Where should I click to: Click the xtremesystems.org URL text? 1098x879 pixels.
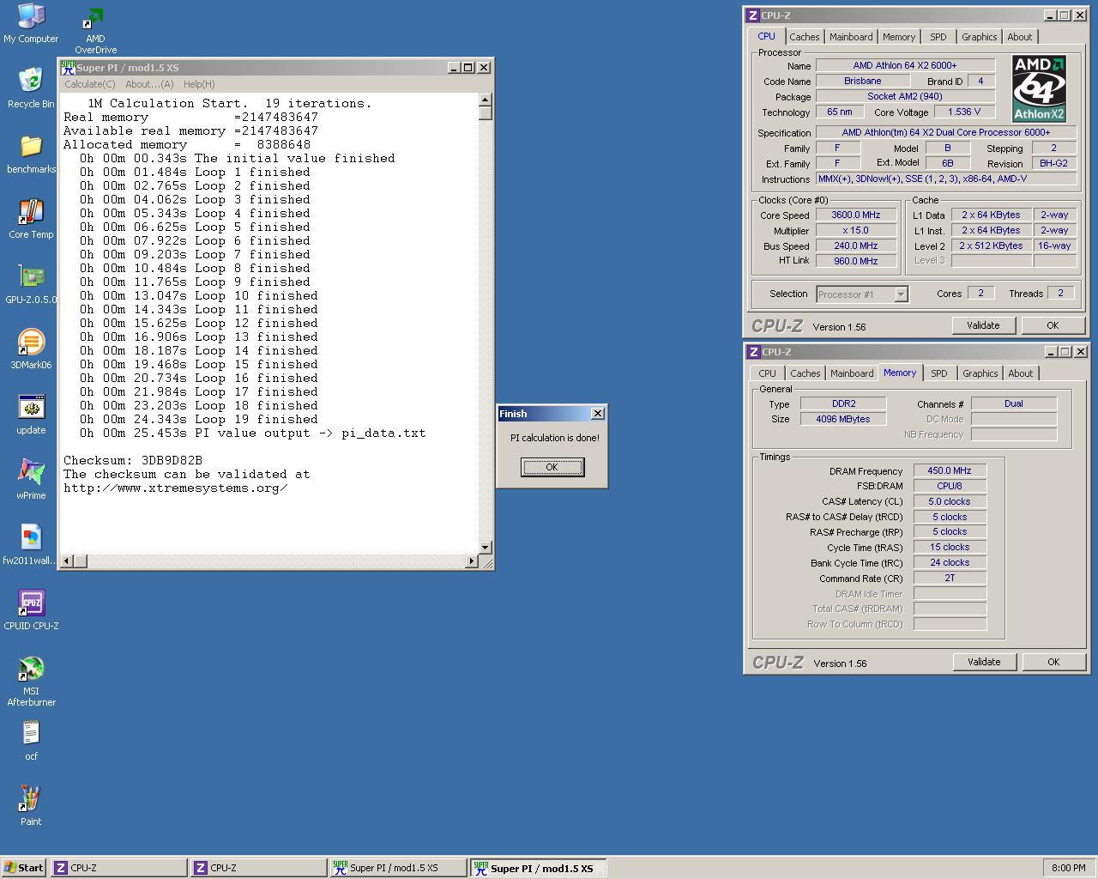(175, 488)
